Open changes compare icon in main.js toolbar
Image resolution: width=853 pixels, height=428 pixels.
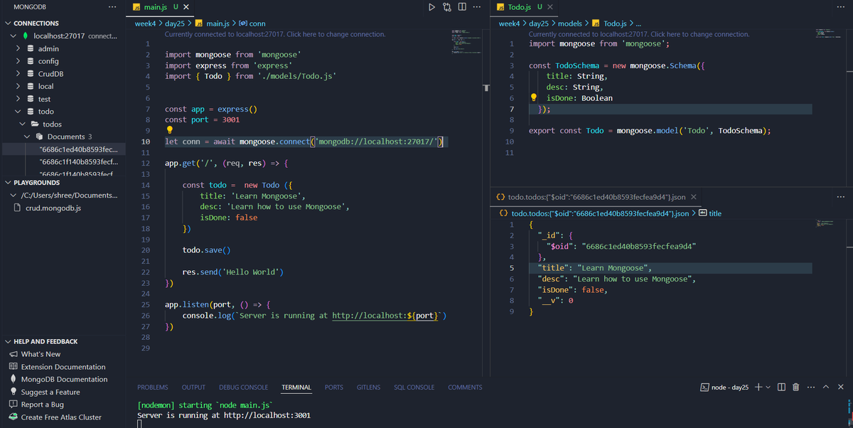click(x=447, y=7)
